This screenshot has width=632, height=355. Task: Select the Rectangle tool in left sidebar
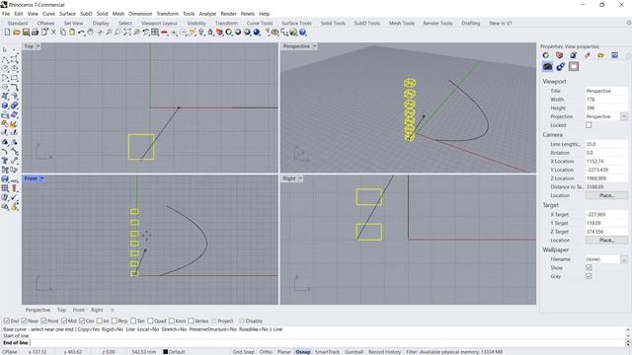14,78
